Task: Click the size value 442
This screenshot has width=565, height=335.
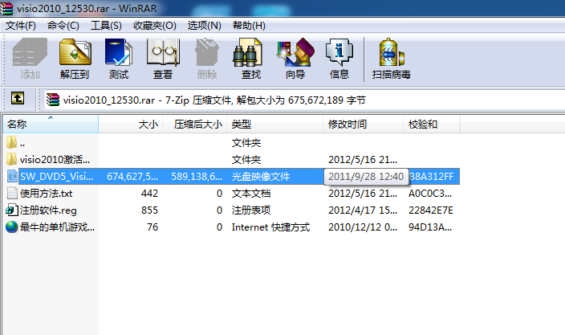Action: pyautogui.click(x=149, y=194)
